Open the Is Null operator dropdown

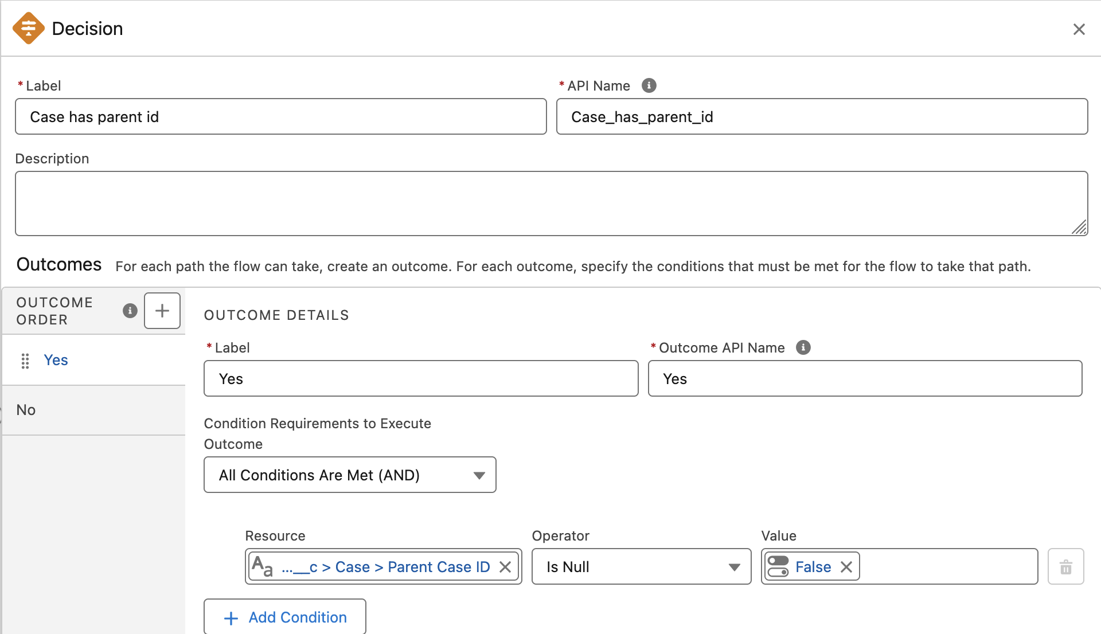tap(641, 567)
